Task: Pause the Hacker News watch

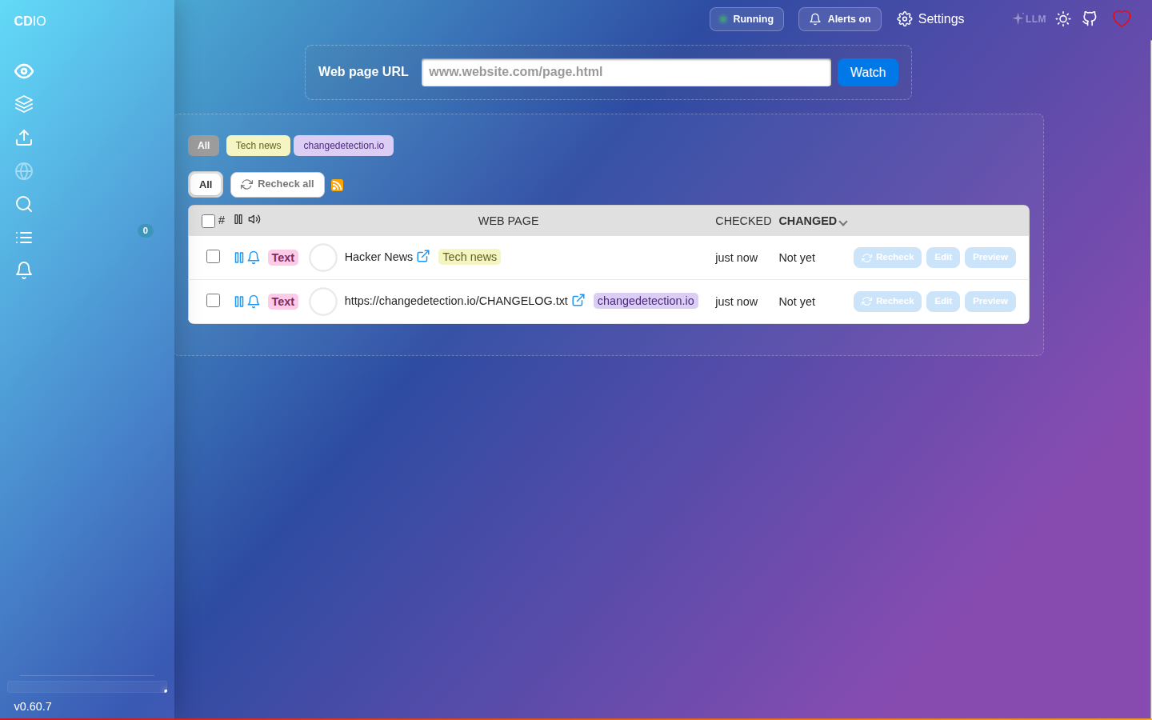Action: tap(239, 258)
